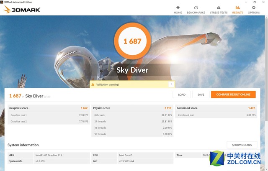Click the Graphics test 1 row
Screen dimensions: 268x171
pyautogui.click(x=49, y=115)
